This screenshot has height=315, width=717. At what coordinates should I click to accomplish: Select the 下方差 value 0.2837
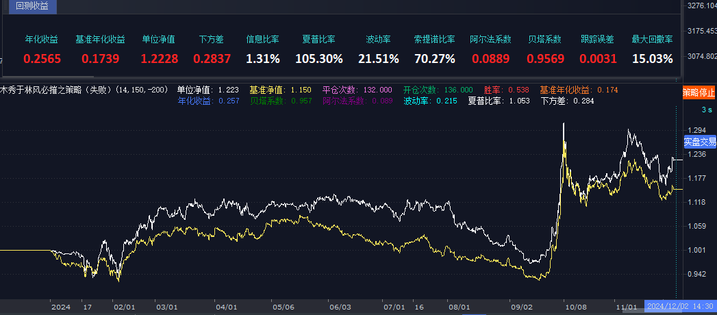click(x=212, y=58)
